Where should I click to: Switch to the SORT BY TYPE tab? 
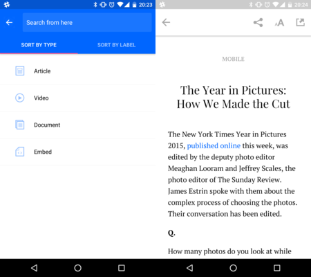pos(39,45)
